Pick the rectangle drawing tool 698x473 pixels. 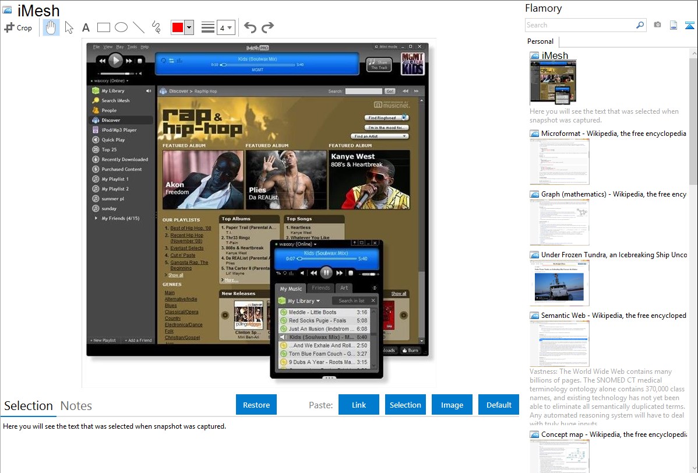pos(103,27)
